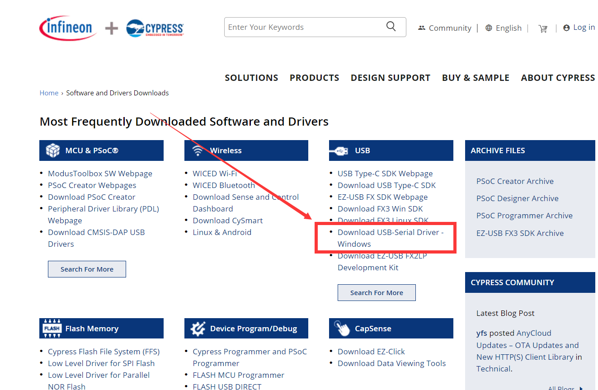
Task: Open the WICED Wi-Fi link
Action: tap(215, 174)
